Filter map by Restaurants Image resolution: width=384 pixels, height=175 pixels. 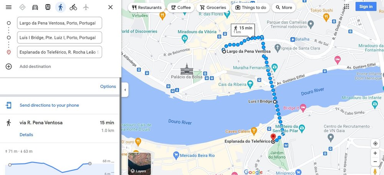pyautogui.click(x=147, y=8)
